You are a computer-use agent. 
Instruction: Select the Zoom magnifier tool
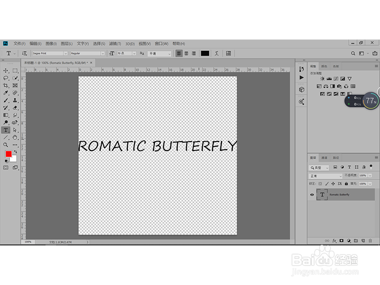[6, 145]
